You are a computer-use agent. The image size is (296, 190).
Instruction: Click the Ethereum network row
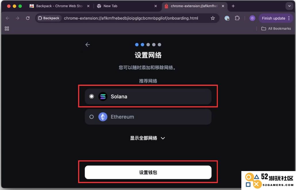pyautogui.click(x=148, y=117)
